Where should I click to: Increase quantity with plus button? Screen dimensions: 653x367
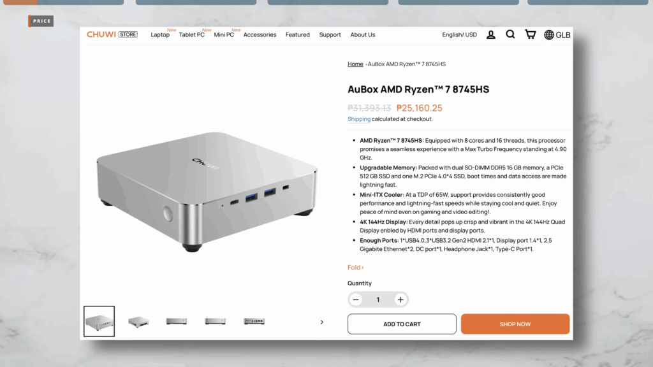400,299
